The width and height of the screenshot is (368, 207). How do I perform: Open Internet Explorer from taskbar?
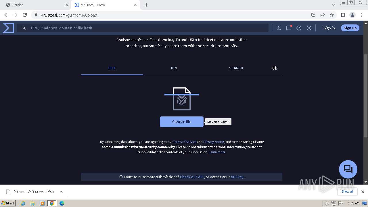coord(23,203)
